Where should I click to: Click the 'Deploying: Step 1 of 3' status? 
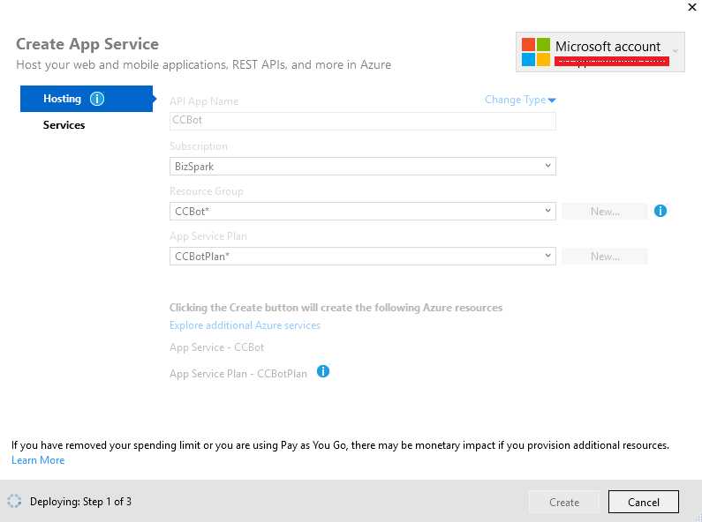pos(80,502)
